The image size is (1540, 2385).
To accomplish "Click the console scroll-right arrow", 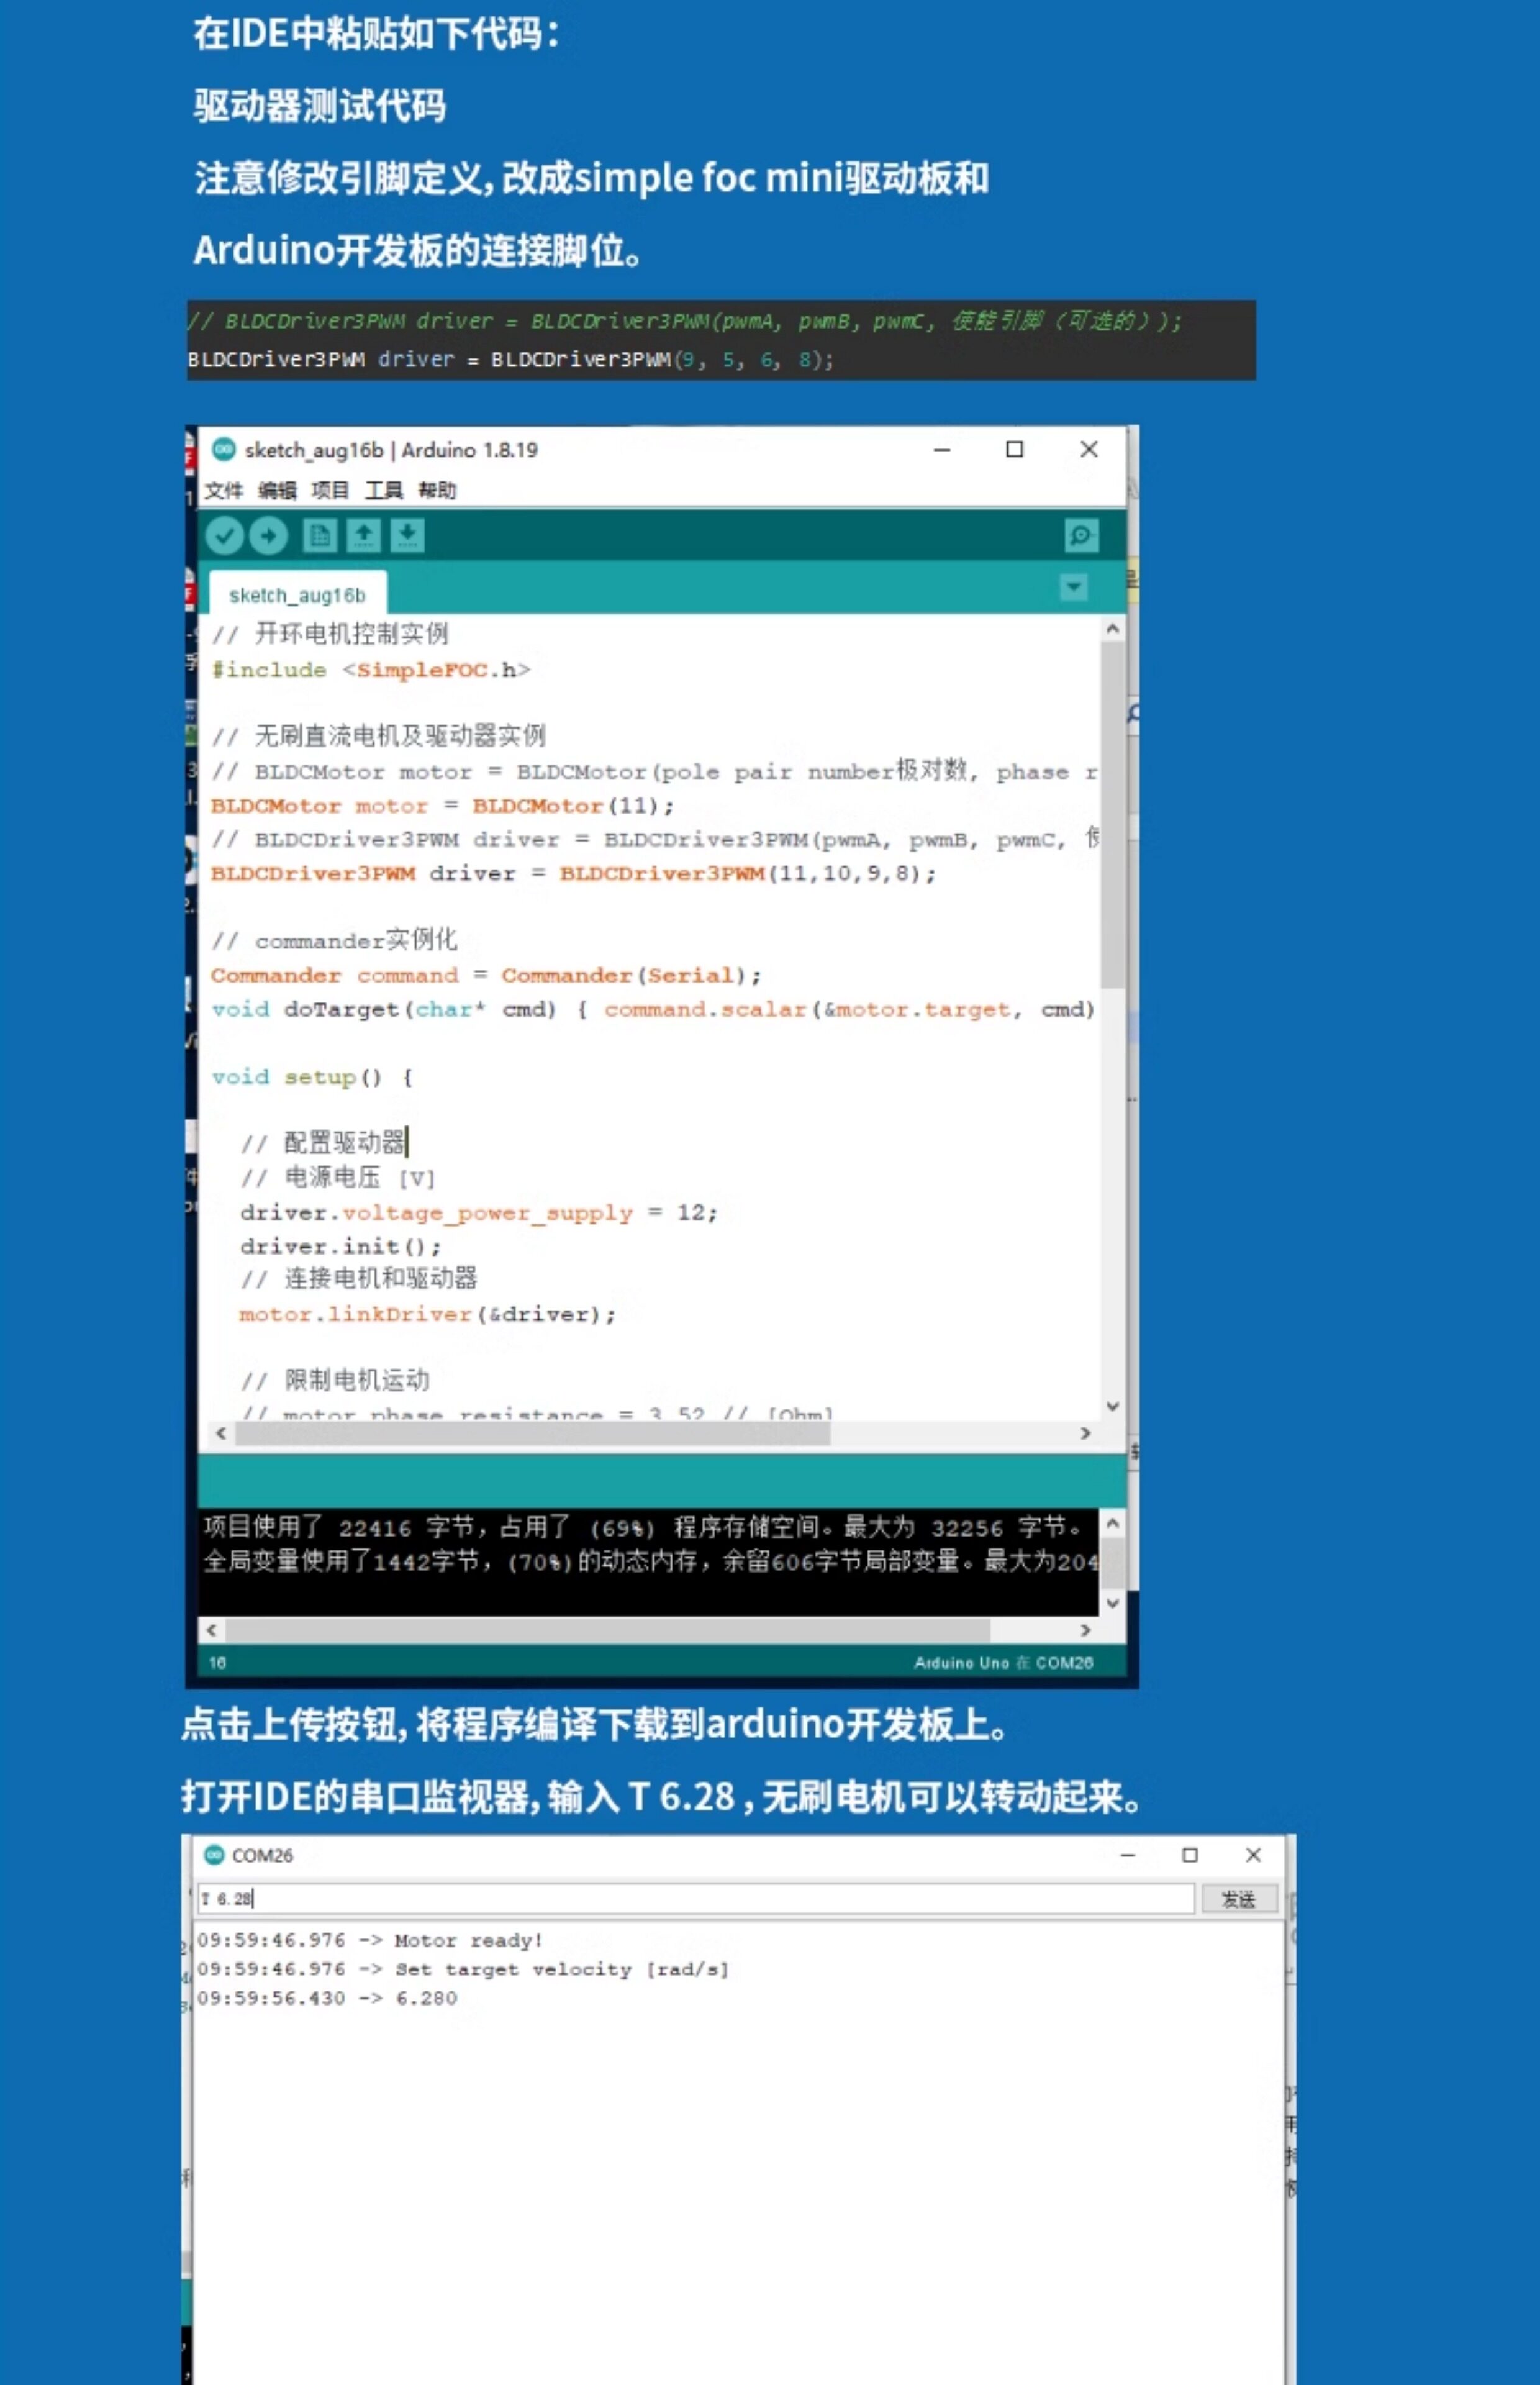I will point(1086,1630).
